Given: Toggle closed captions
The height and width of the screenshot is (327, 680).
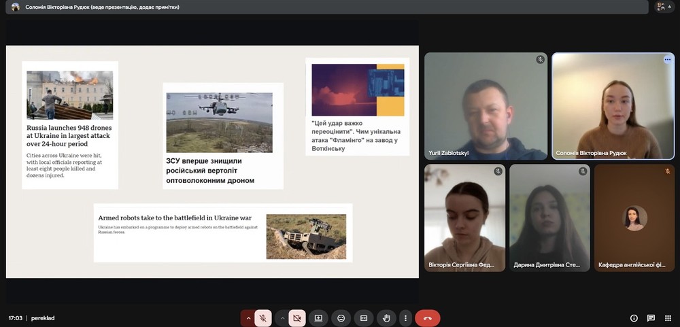Looking at the screenshot, I should pos(364,317).
